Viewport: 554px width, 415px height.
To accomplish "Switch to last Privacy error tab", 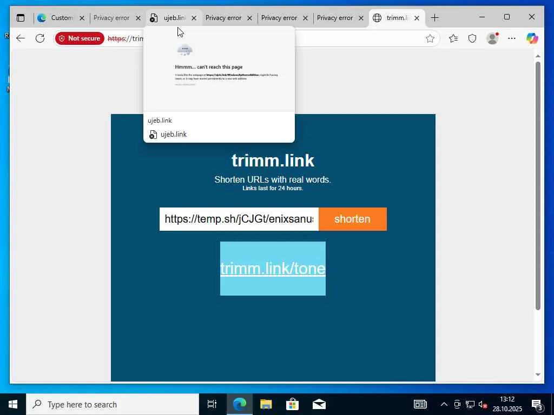I will 335,18.
